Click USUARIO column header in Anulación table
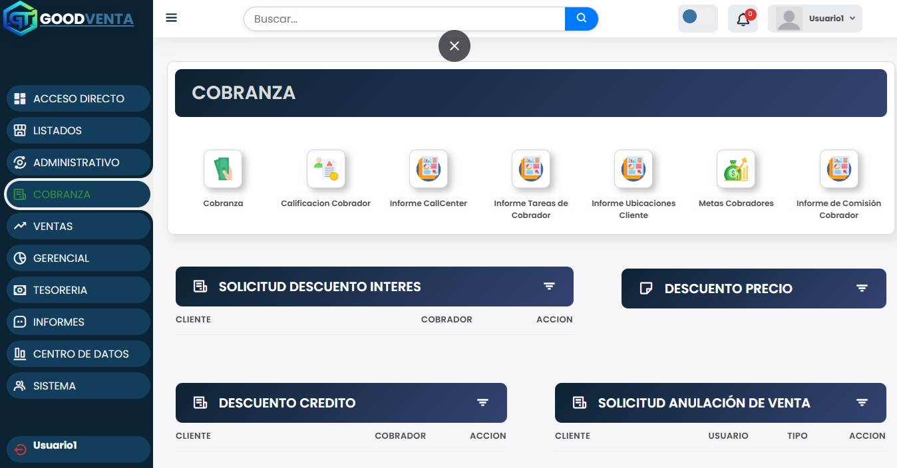Viewport: 897px width, 468px height. click(728, 436)
